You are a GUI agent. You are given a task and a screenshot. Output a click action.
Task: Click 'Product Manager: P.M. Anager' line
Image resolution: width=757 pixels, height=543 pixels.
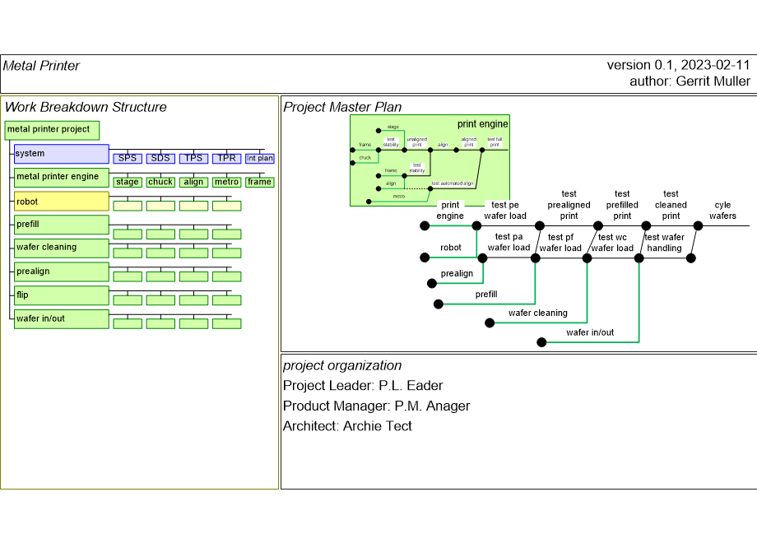376,406
